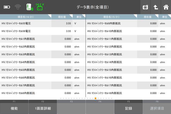The height and width of the screenshot is (114, 171).
Task: Tap the 14.2 V battery voltage icon
Action: [x=40, y=7]
